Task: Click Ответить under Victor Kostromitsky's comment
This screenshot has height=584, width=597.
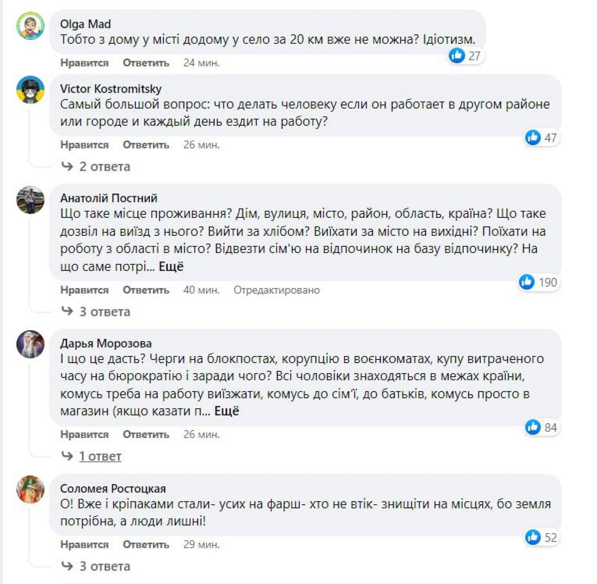Action: [x=146, y=145]
